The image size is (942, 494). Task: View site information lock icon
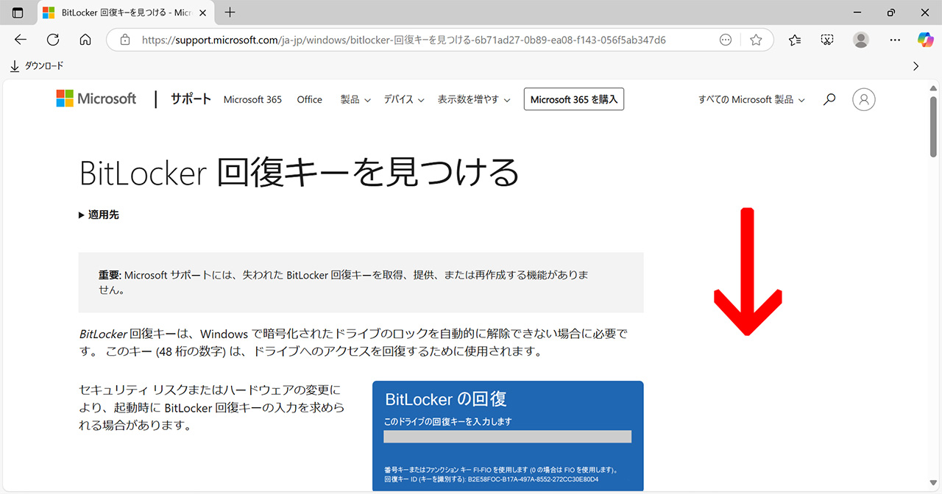click(125, 40)
